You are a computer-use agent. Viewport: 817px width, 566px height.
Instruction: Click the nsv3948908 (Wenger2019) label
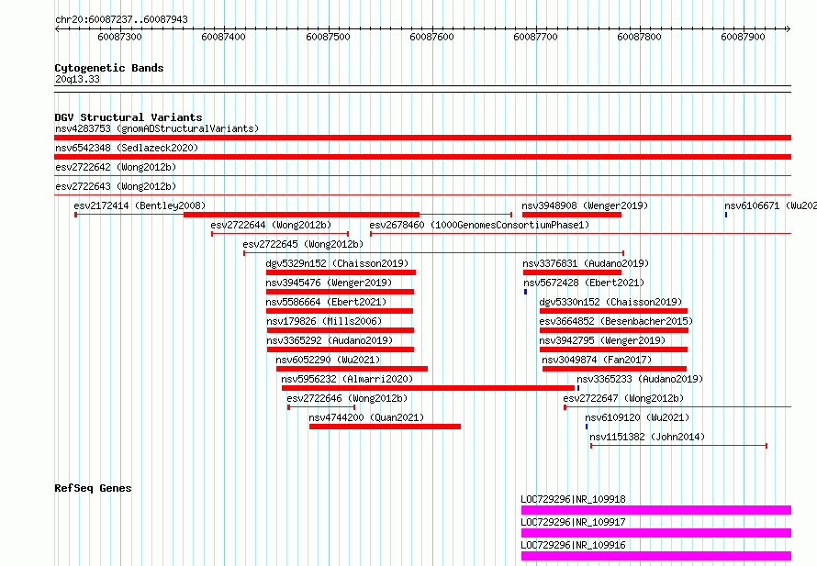(x=585, y=205)
